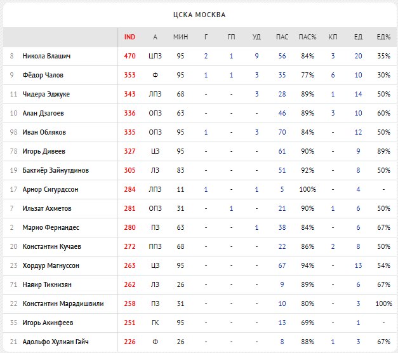Viewport: 398px width, 353px height.
Task: Click the ПАС column header
Action: [282, 37]
